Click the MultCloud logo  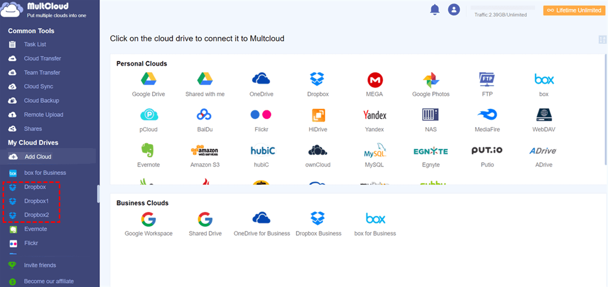coord(44,11)
